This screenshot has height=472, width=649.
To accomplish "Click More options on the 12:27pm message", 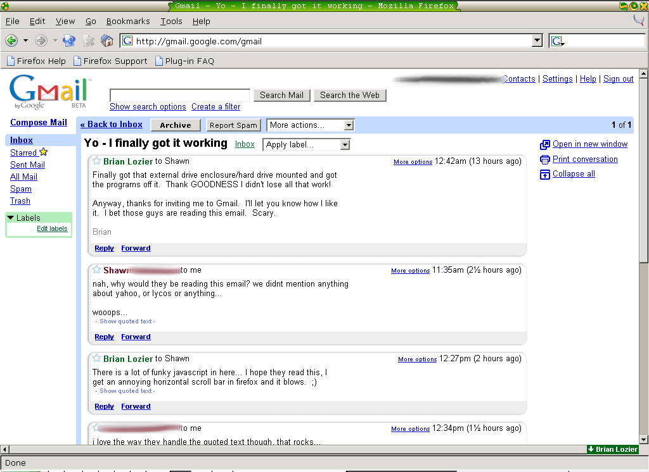I will click(x=417, y=359).
